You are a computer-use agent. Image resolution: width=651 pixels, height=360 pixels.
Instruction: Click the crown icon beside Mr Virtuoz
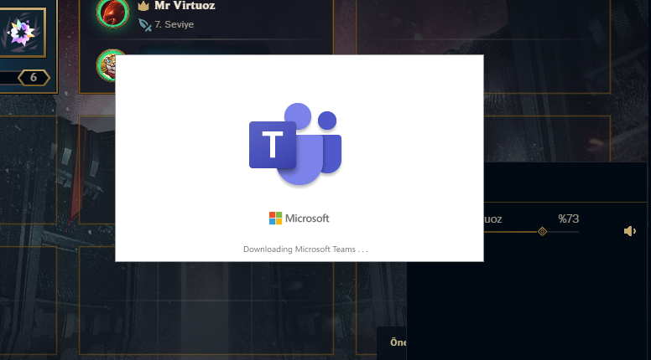(x=143, y=6)
